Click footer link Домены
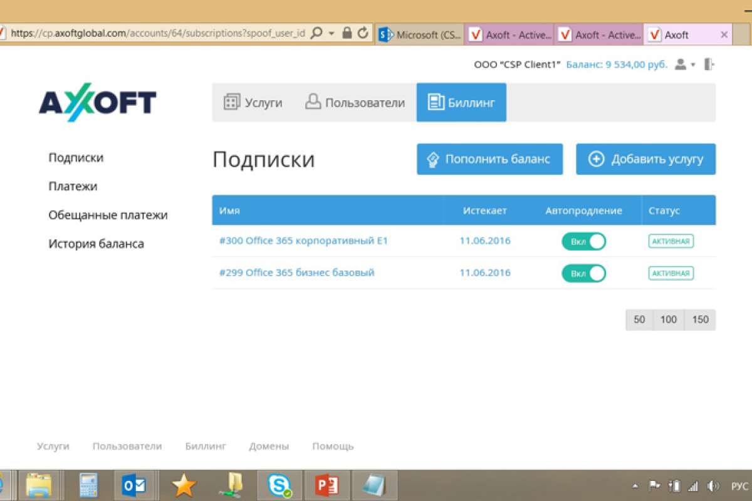Viewport: 752px width, 501px height. pos(269,447)
